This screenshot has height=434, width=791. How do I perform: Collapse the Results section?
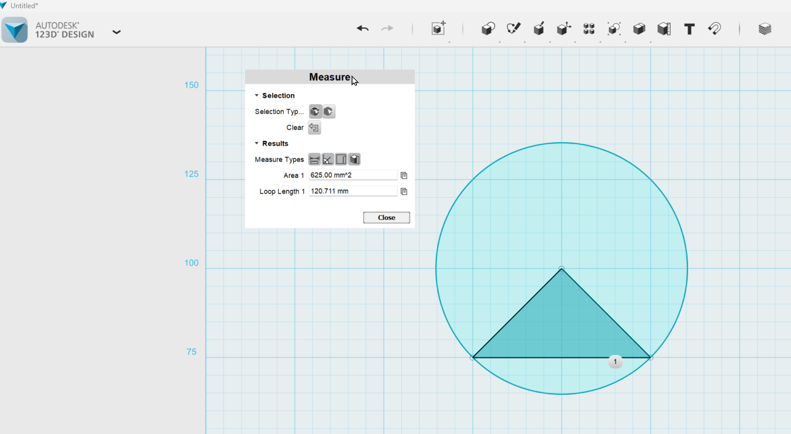[257, 143]
